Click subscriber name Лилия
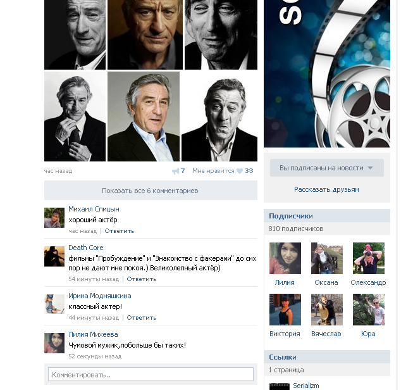Image resolution: width=413 pixels, height=390 pixels. click(x=285, y=282)
